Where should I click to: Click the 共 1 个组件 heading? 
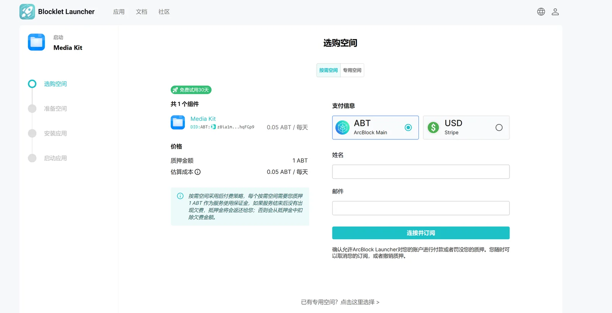(185, 104)
